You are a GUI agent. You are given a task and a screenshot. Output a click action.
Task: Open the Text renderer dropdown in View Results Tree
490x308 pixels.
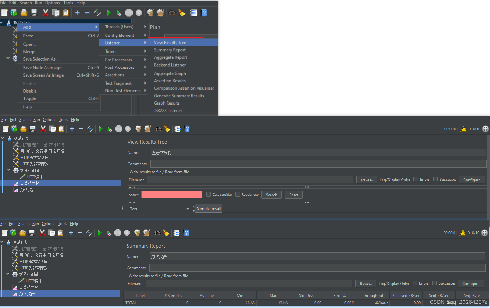pos(160,209)
